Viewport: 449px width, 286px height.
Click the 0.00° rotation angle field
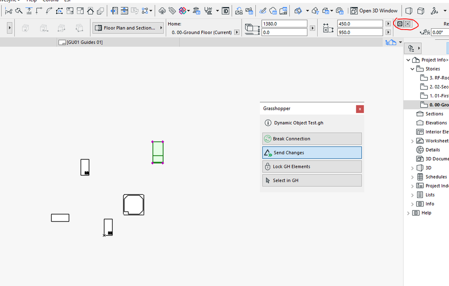click(440, 32)
